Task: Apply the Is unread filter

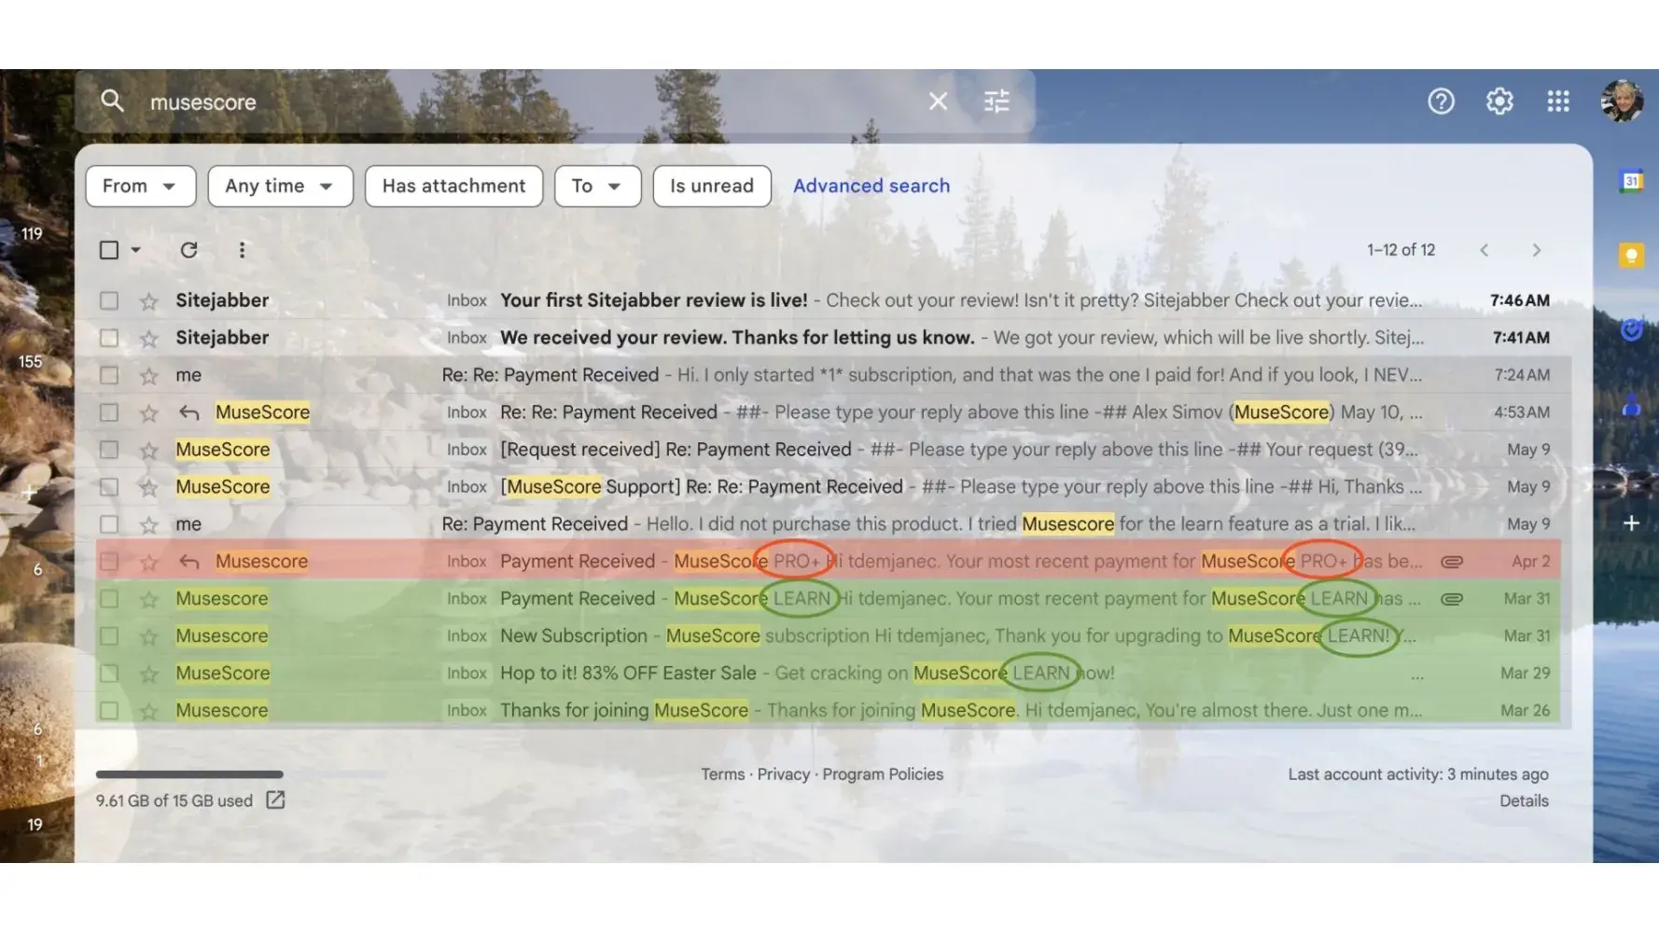Action: (712, 186)
